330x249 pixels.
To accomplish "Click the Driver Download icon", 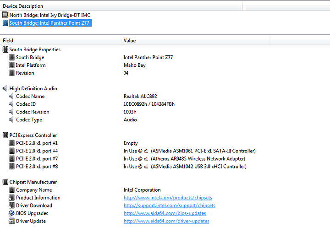I will (11, 206).
